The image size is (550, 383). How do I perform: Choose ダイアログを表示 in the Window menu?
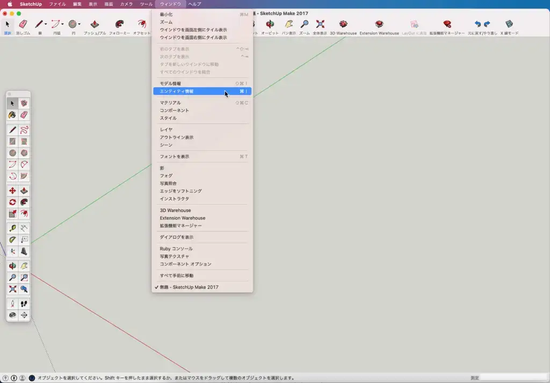click(x=202, y=237)
